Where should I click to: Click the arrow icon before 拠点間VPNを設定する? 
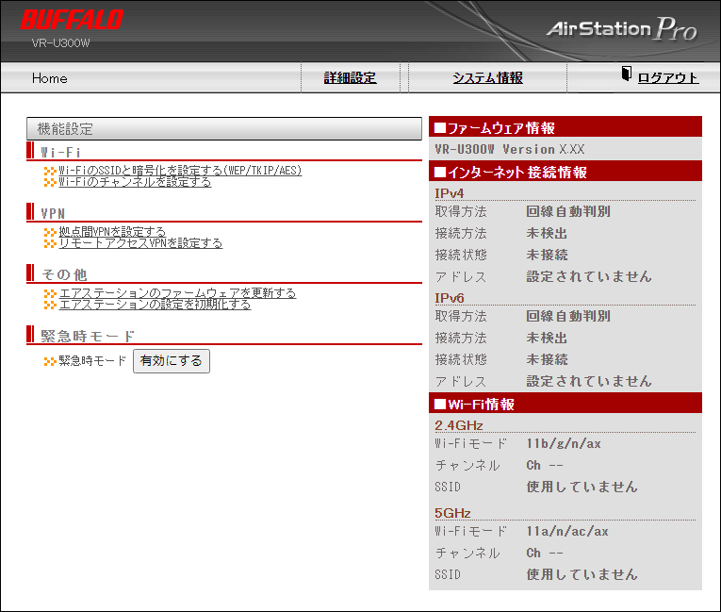point(51,232)
